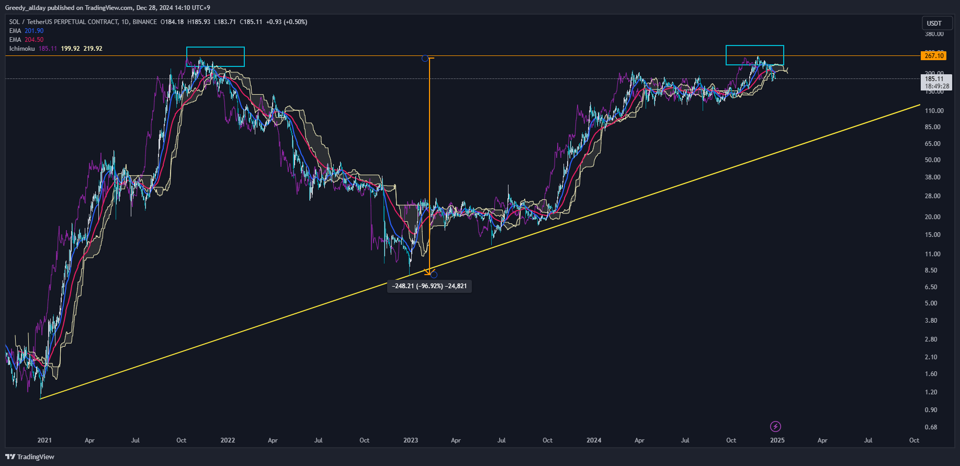Open the TradingView logo link
The image size is (960, 466).
click(30, 457)
